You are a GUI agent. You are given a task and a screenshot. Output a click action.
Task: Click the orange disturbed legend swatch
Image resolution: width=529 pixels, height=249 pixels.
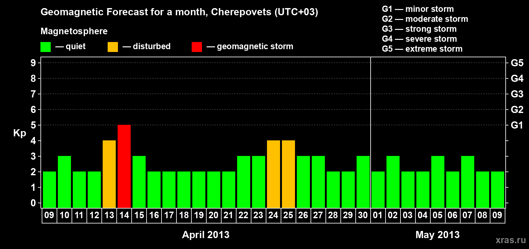(x=113, y=47)
